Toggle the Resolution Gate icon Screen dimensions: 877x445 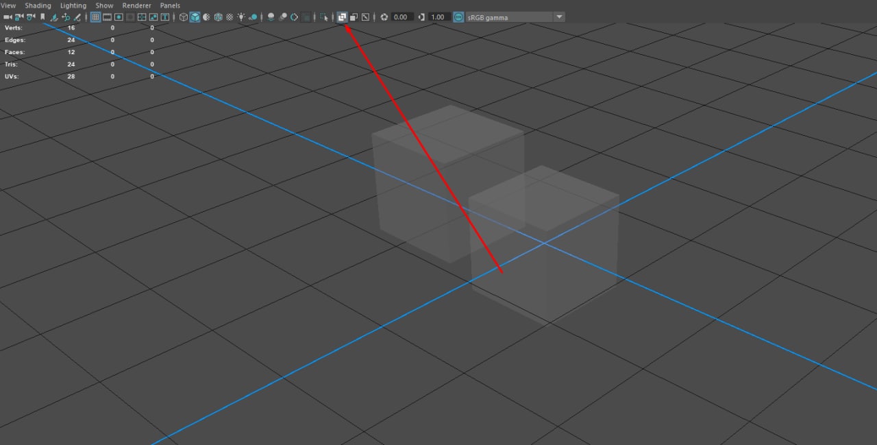click(119, 17)
